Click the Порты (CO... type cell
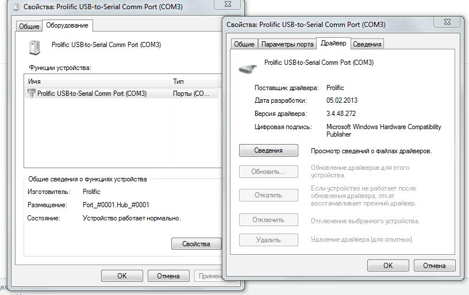The width and height of the screenshot is (469, 295). (x=191, y=94)
